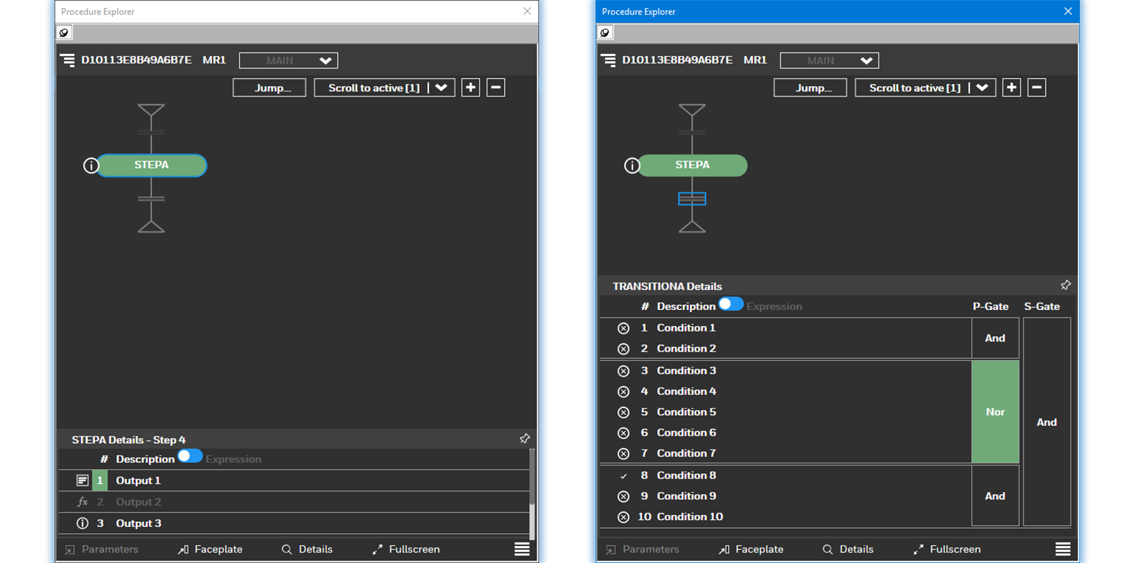Click Scroll to active [1] in the left window
The image size is (1127, 563).
coord(374,87)
